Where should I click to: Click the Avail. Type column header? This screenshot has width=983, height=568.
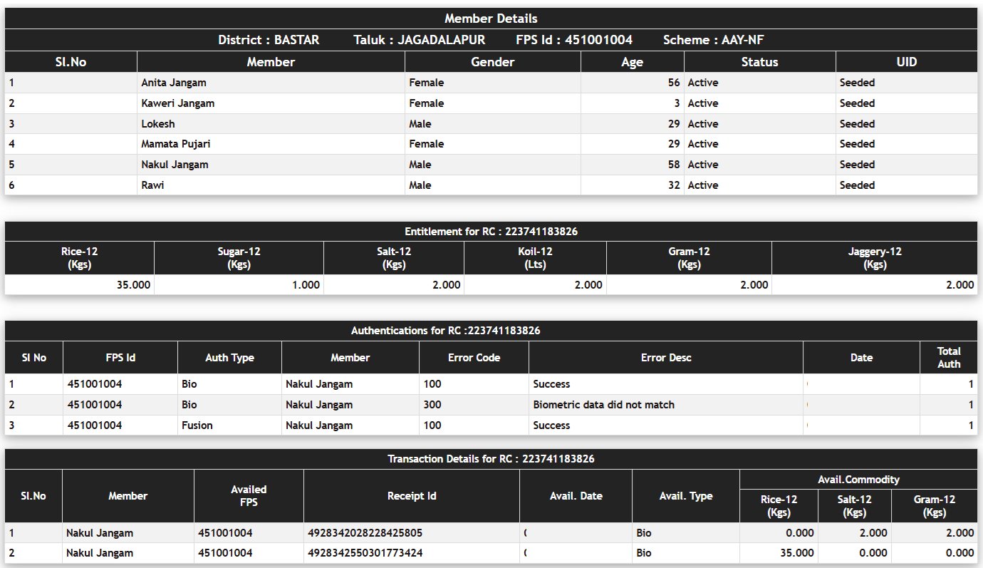coord(686,496)
